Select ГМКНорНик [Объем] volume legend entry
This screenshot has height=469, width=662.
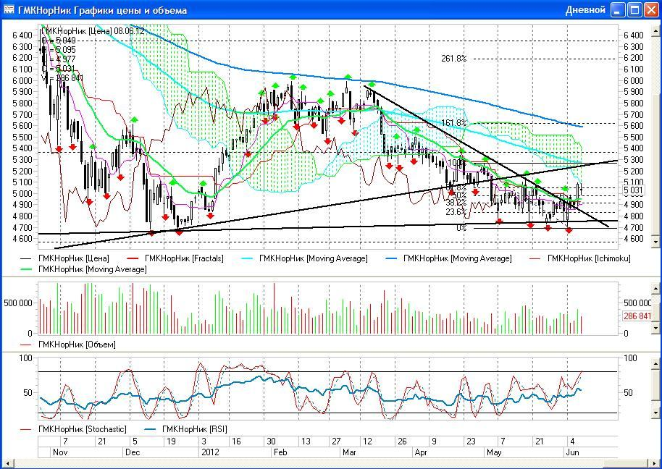77,345
